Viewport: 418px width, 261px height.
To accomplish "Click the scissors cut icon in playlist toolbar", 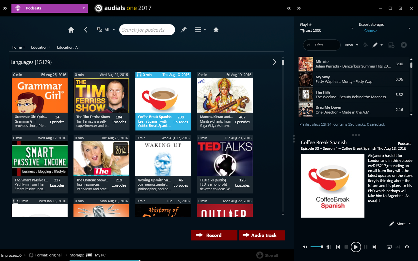I will pos(365,45).
